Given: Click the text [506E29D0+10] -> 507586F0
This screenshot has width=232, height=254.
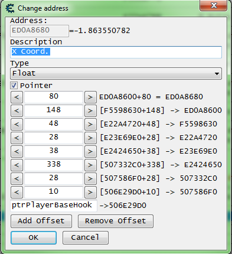Looking at the screenshot, I should click(x=158, y=192).
